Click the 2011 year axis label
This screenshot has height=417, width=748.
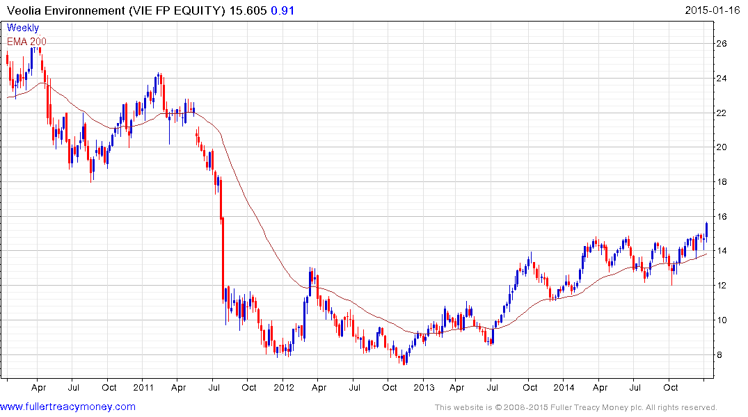pyautogui.click(x=143, y=387)
